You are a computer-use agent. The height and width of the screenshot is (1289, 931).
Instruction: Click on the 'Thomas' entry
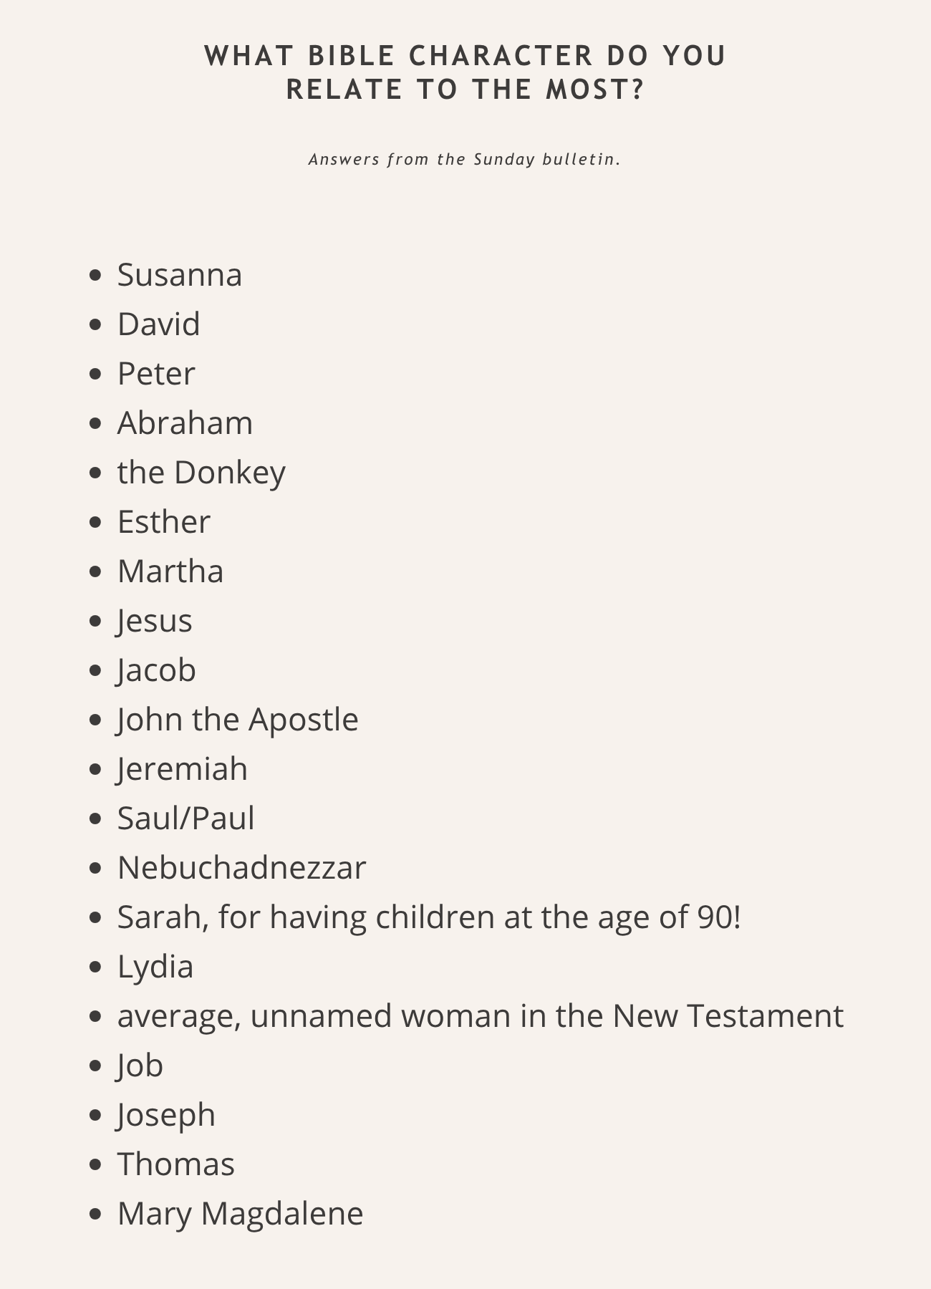[176, 1164]
